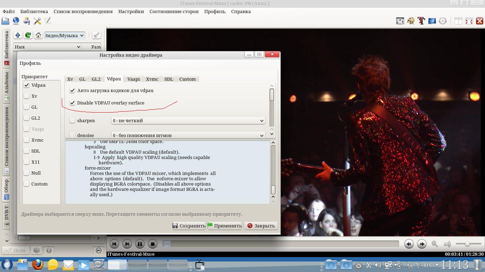The image size is (485, 272).
Task: Adjust the volume slider handle
Action: [x=467, y=244]
